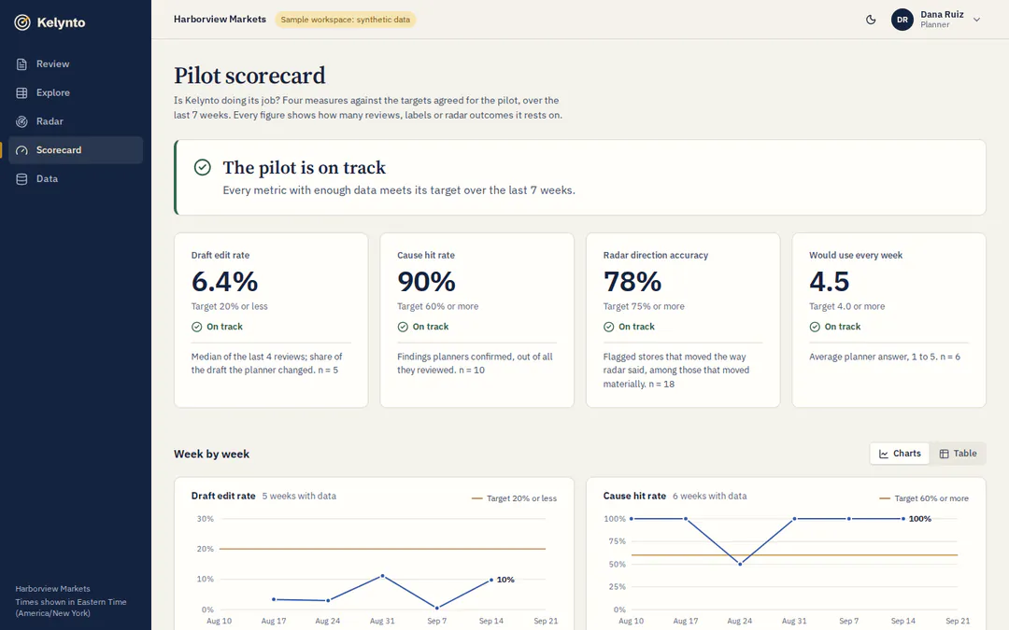Click the Average planner answer description
Viewport: 1009px width, 630px height.
pos(885,357)
